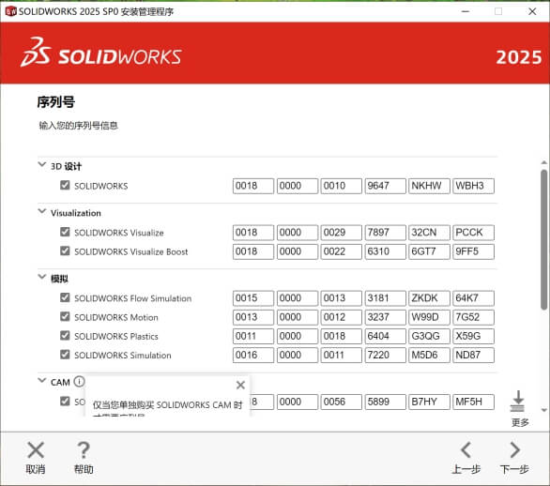Click the CAM serial field MF5H

pyautogui.click(x=474, y=402)
